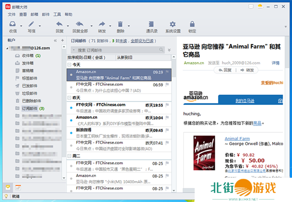The height and width of the screenshot is (202, 292).
Task: Click the 收信 (receive mail) toolbar icon
Action: click(12, 24)
